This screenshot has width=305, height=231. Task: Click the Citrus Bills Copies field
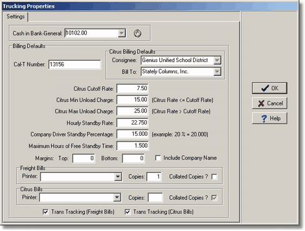[155, 197]
